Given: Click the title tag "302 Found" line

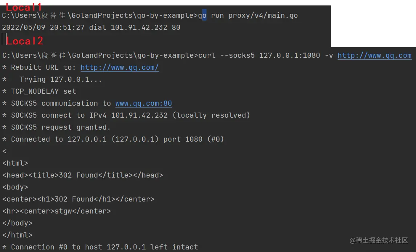Looking at the screenshot, I should pos(83,175).
